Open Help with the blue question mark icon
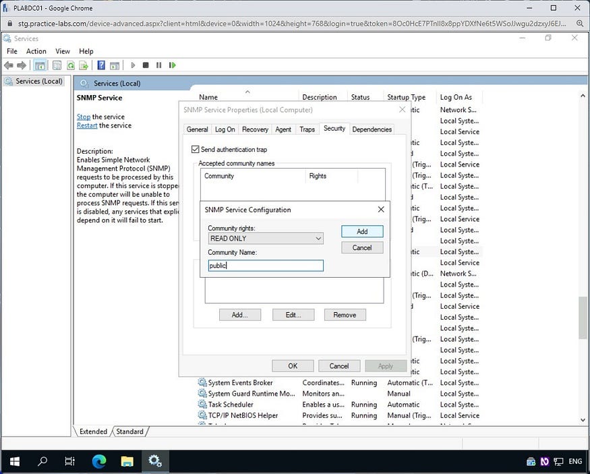This screenshot has width=590, height=474. 101,65
